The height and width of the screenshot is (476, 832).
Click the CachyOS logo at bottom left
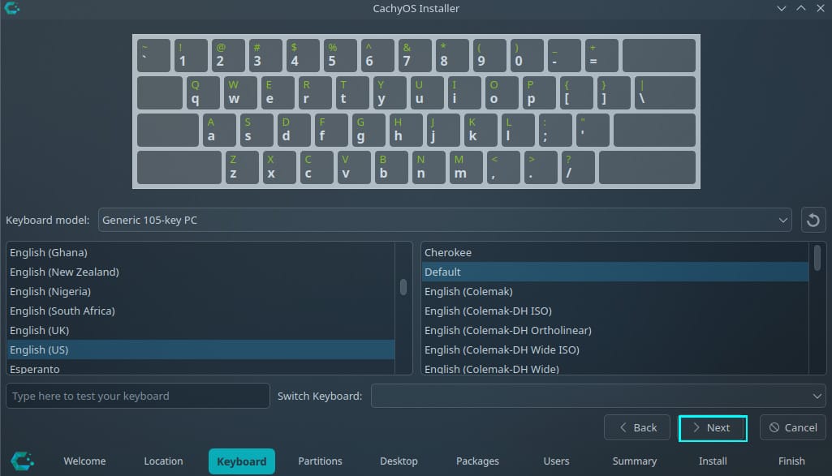(23, 461)
